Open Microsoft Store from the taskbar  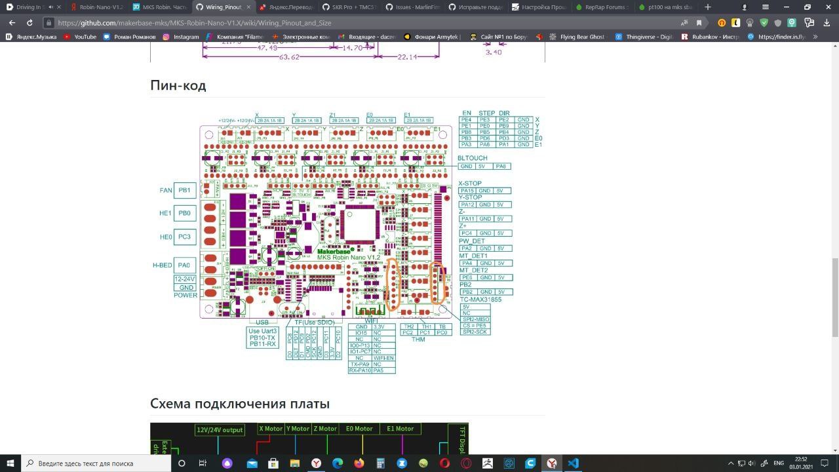(273, 463)
